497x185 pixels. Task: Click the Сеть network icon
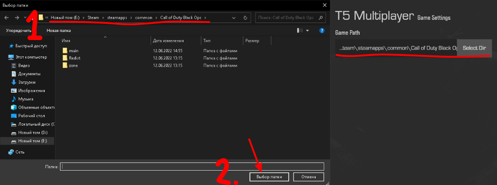click(x=11, y=152)
